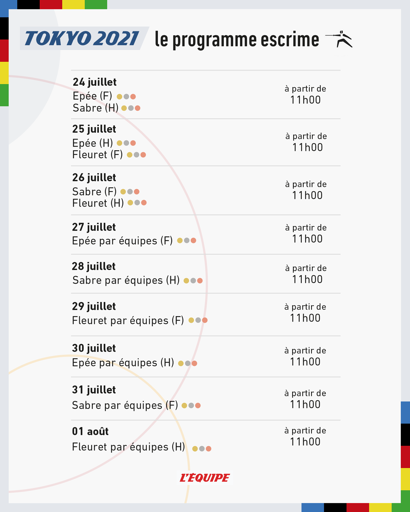410x512 pixels.
Task: Click gold dot beside Fleuret par équipes (H)
Action: click(195, 449)
